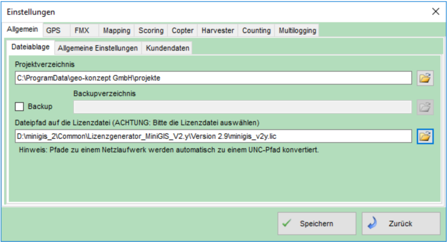The image size is (447, 242).
Task: Open the Multilogging tab
Action: point(297,30)
